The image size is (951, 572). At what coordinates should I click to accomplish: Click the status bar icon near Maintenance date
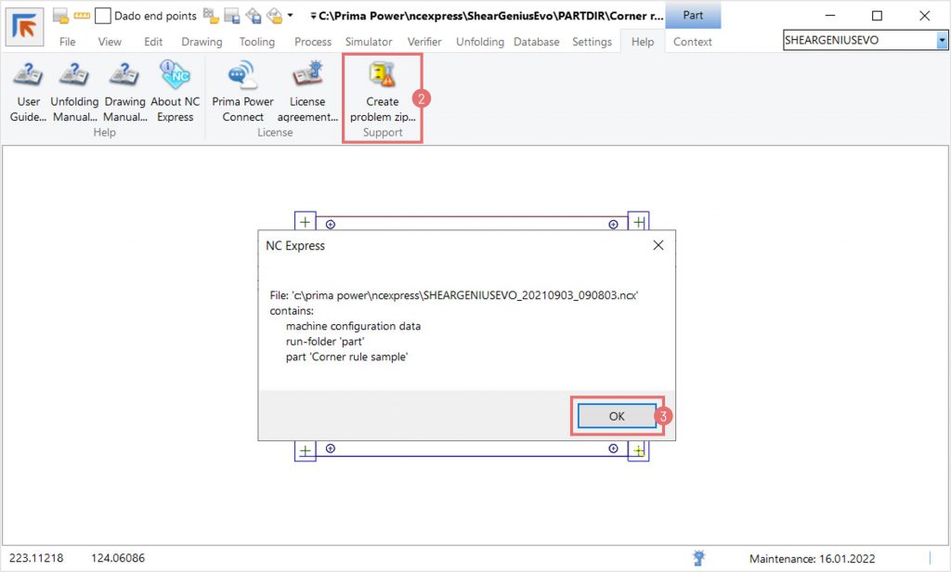point(698,557)
